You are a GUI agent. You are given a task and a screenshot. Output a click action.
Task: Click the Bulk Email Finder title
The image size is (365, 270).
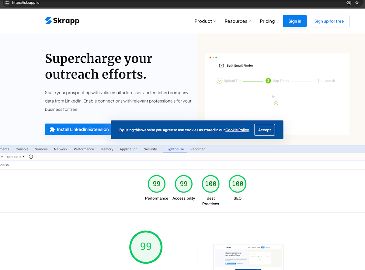pos(240,65)
